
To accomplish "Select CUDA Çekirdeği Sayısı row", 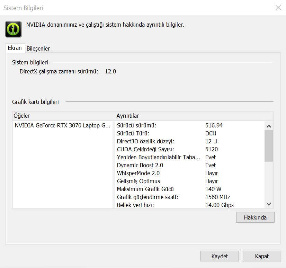I will coord(190,150).
